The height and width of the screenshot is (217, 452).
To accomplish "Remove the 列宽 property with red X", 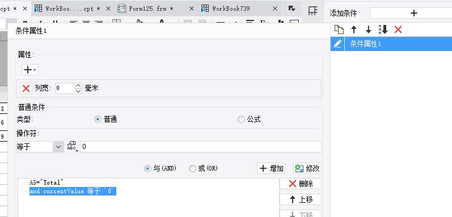I will (26, 88).
